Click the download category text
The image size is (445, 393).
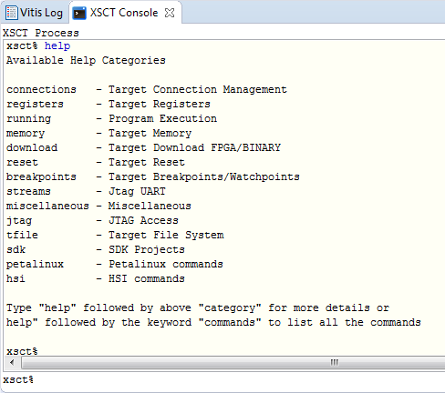coord(32,147)
